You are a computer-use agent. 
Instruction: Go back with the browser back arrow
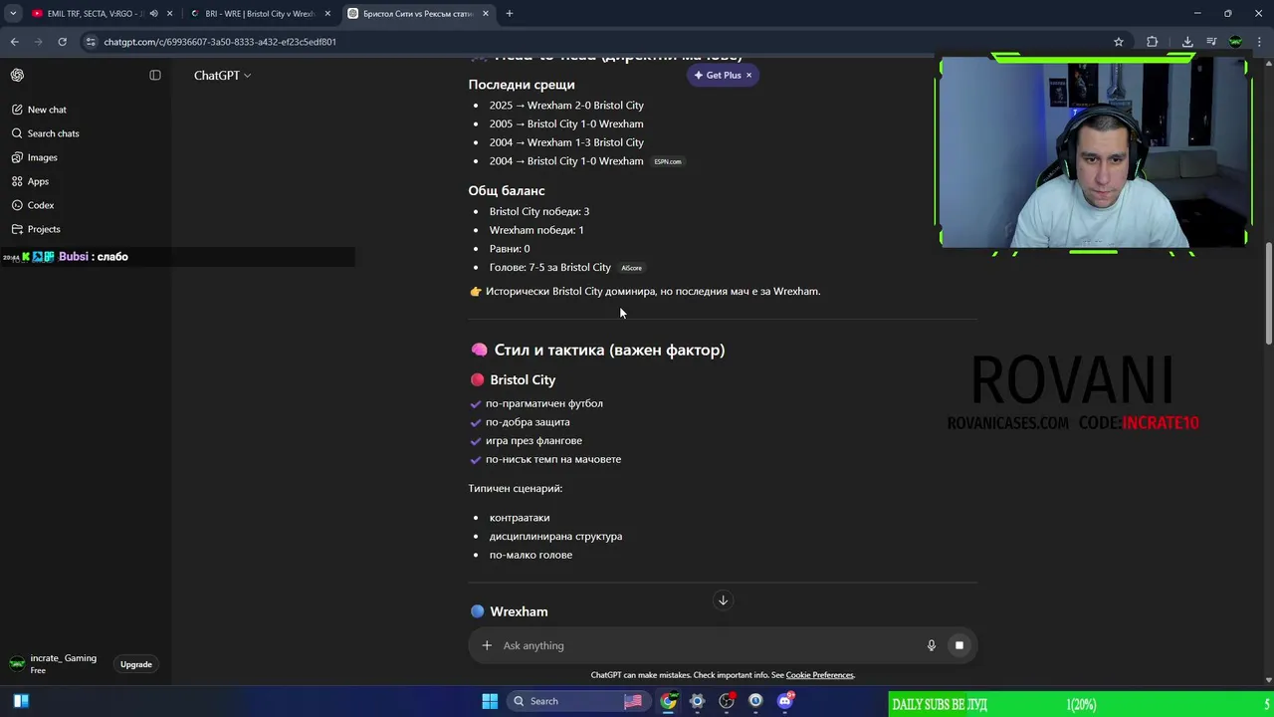[x=14, y=42]
